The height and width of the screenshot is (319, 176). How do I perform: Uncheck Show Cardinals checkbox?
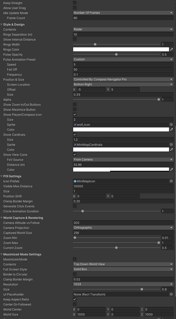[x=75, y=134]
